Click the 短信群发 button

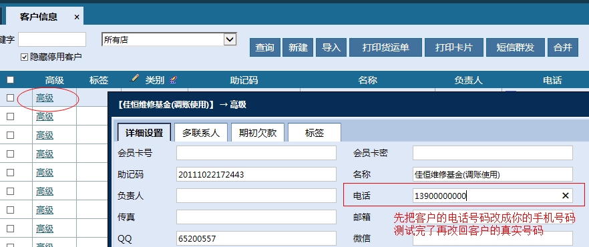click(x=515, y=47)
